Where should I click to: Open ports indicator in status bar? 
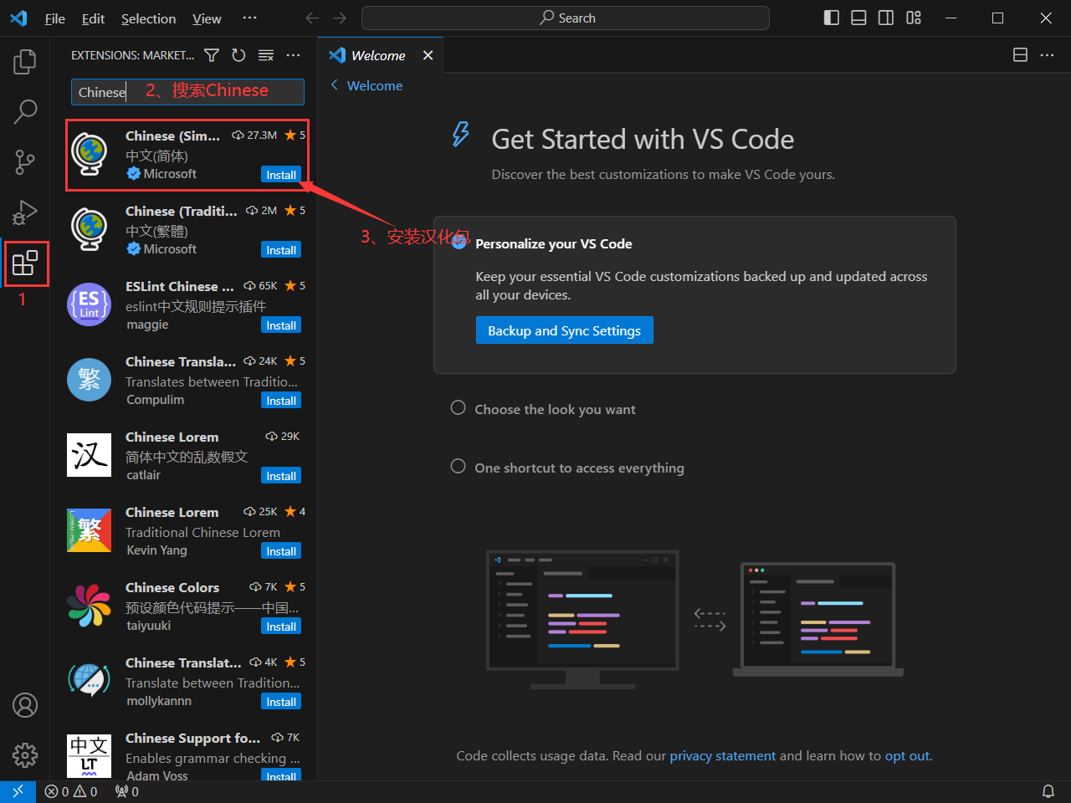click(127, 791)
